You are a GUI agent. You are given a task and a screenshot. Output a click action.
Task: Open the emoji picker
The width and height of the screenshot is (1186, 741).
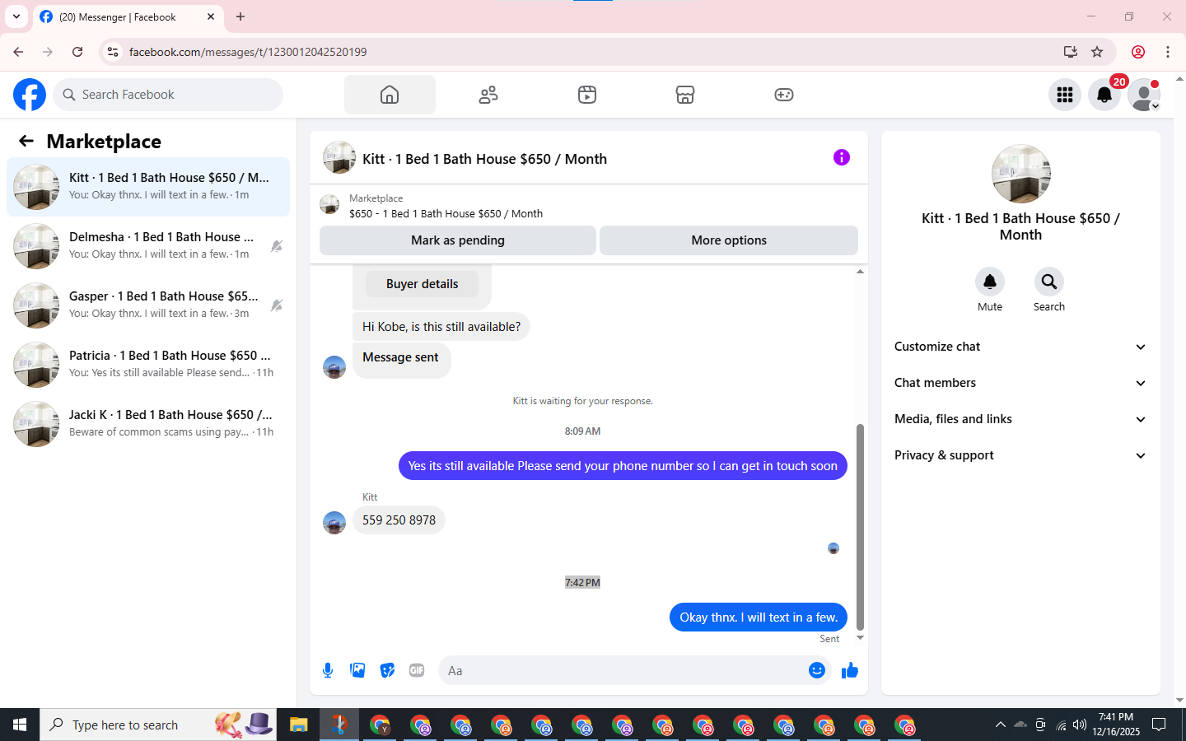coord(817,670)
